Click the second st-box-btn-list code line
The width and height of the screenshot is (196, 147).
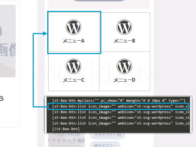pyautogui.click(x=121, y=112)
